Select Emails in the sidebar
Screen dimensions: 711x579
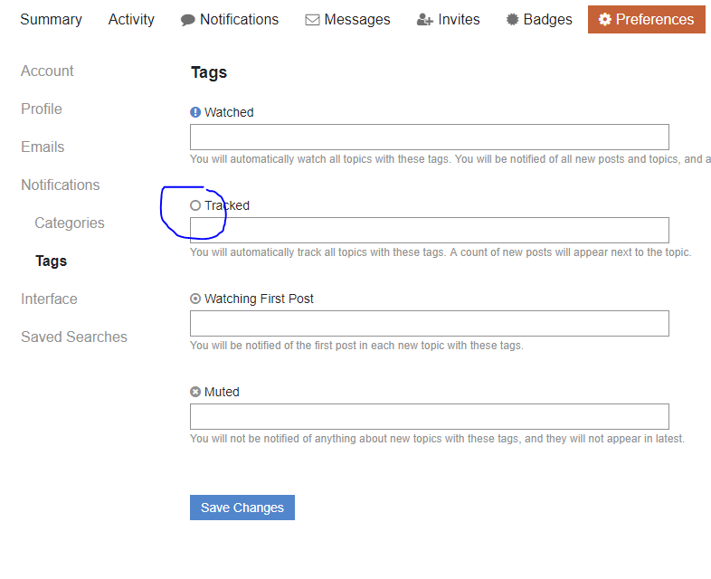click(43, 147)
